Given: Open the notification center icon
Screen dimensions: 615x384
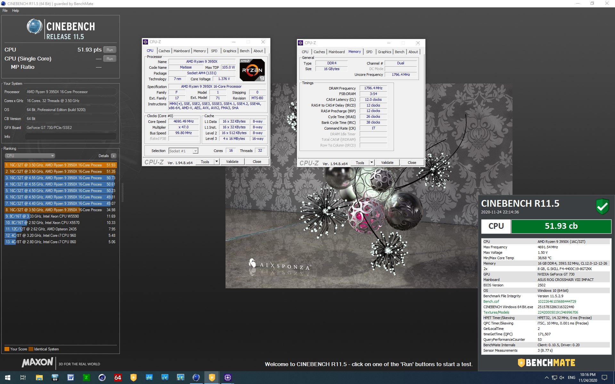Looking at the screenshot, I should 604,378.
